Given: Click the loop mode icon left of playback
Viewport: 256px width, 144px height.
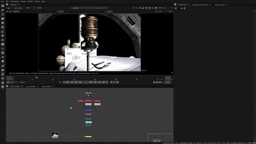Looking at the screenshot, I should (x=60, y=82).
